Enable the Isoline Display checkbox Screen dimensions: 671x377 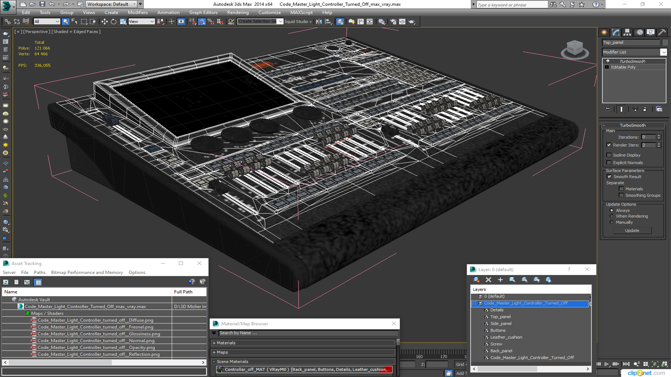[x=609, y=155]
